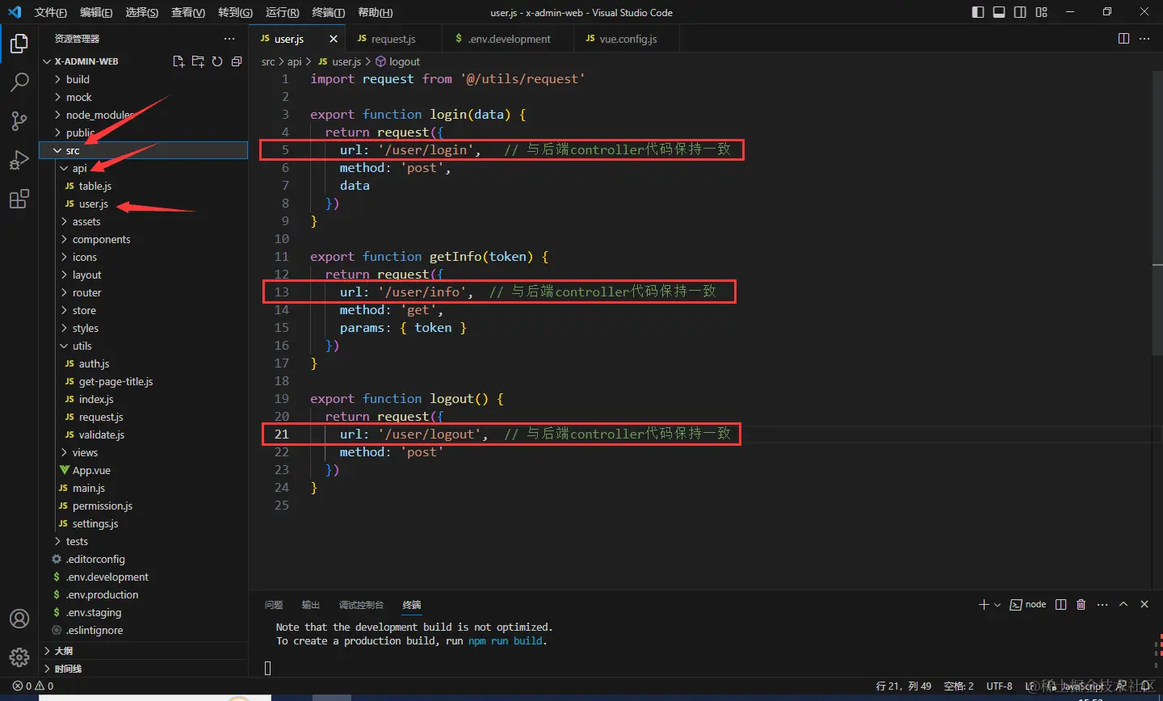Viewport: 1163px width, 701px height.
Task: Open the 文件(F) menu
Action: 50,12
